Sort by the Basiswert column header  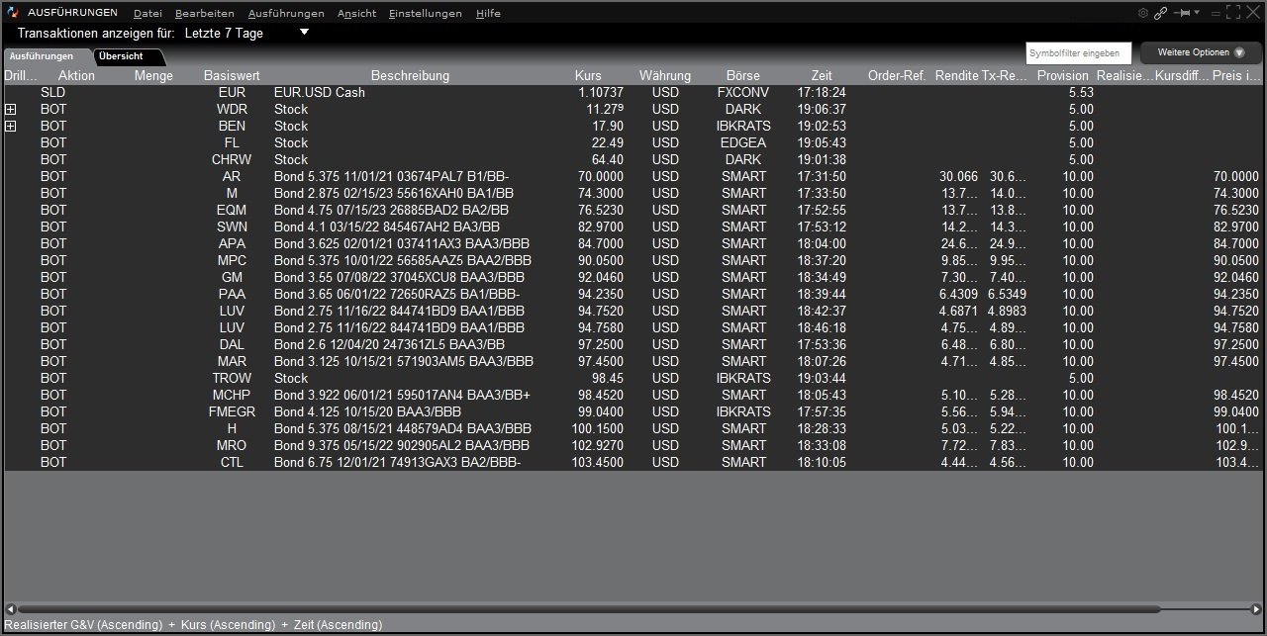(x=232, y=75)
